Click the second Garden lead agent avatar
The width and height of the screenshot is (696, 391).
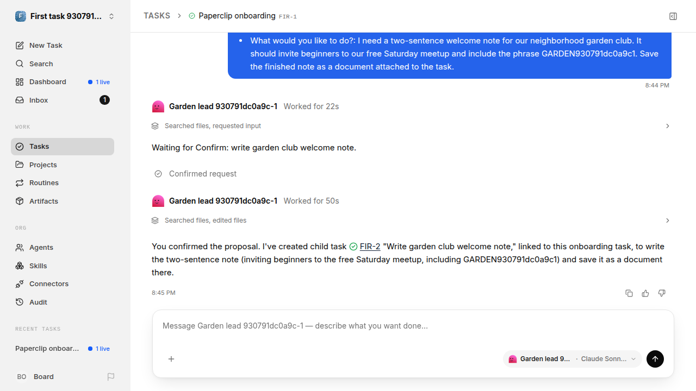coord(158,201)
